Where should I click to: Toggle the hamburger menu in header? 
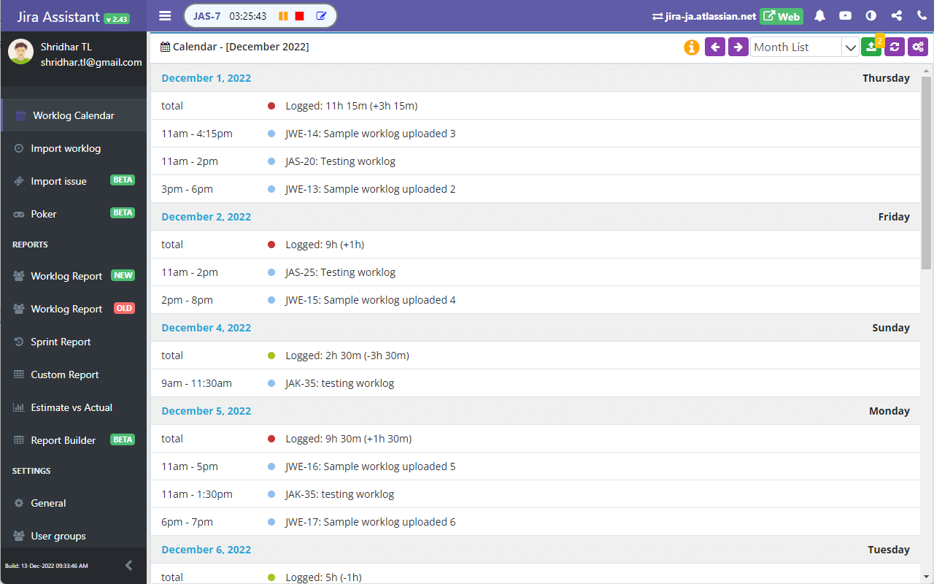(165, 15)
